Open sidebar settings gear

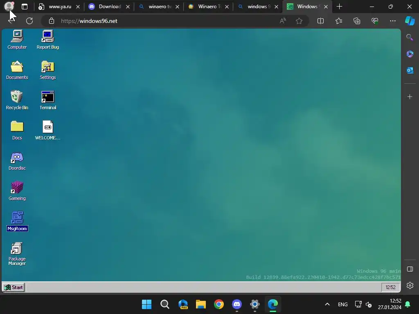(410, 285)
